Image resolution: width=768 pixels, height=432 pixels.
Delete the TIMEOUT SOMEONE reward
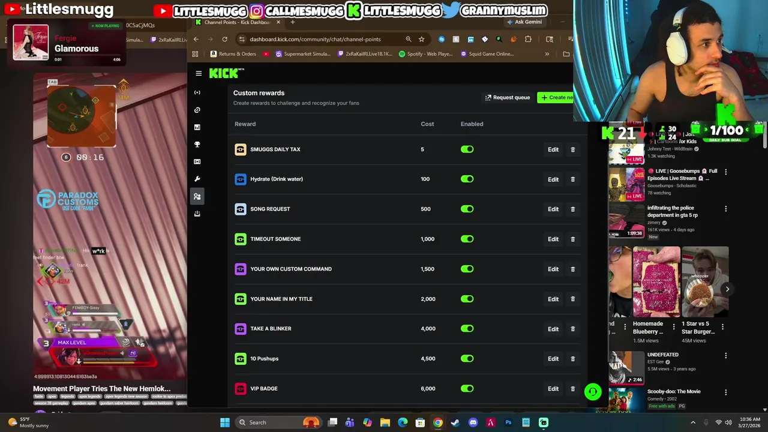(572, 239)
